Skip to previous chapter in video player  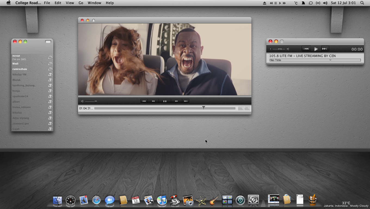144,101
